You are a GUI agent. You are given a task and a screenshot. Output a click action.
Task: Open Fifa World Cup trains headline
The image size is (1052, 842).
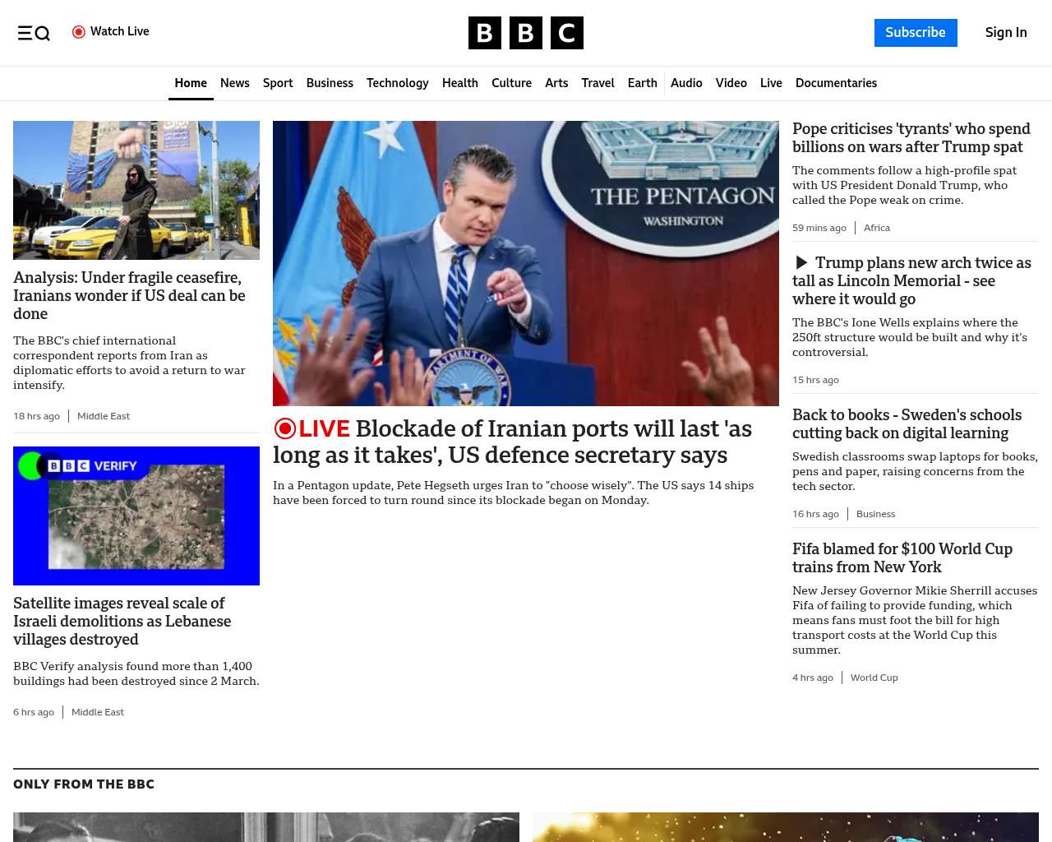point(902,558)
